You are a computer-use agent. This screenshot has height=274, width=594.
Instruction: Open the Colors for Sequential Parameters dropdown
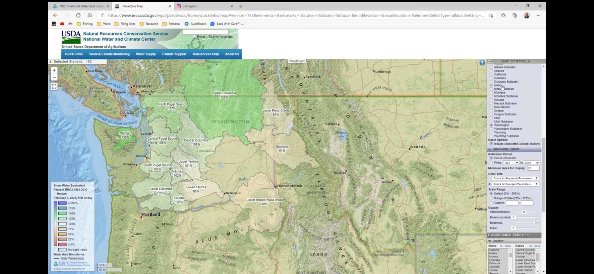536,178
